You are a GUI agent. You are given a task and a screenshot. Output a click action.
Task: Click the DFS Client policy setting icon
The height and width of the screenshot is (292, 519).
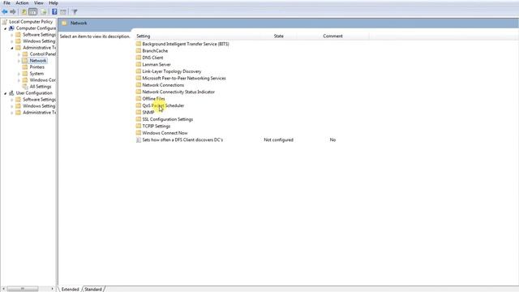coord(139,140)
